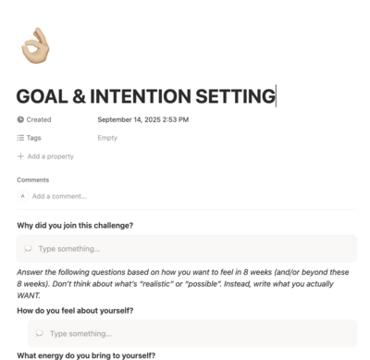Click the speech bubble icon in second callout
Image resolution: width=370 pixels, height=360 pixels.
pos(39,333)
